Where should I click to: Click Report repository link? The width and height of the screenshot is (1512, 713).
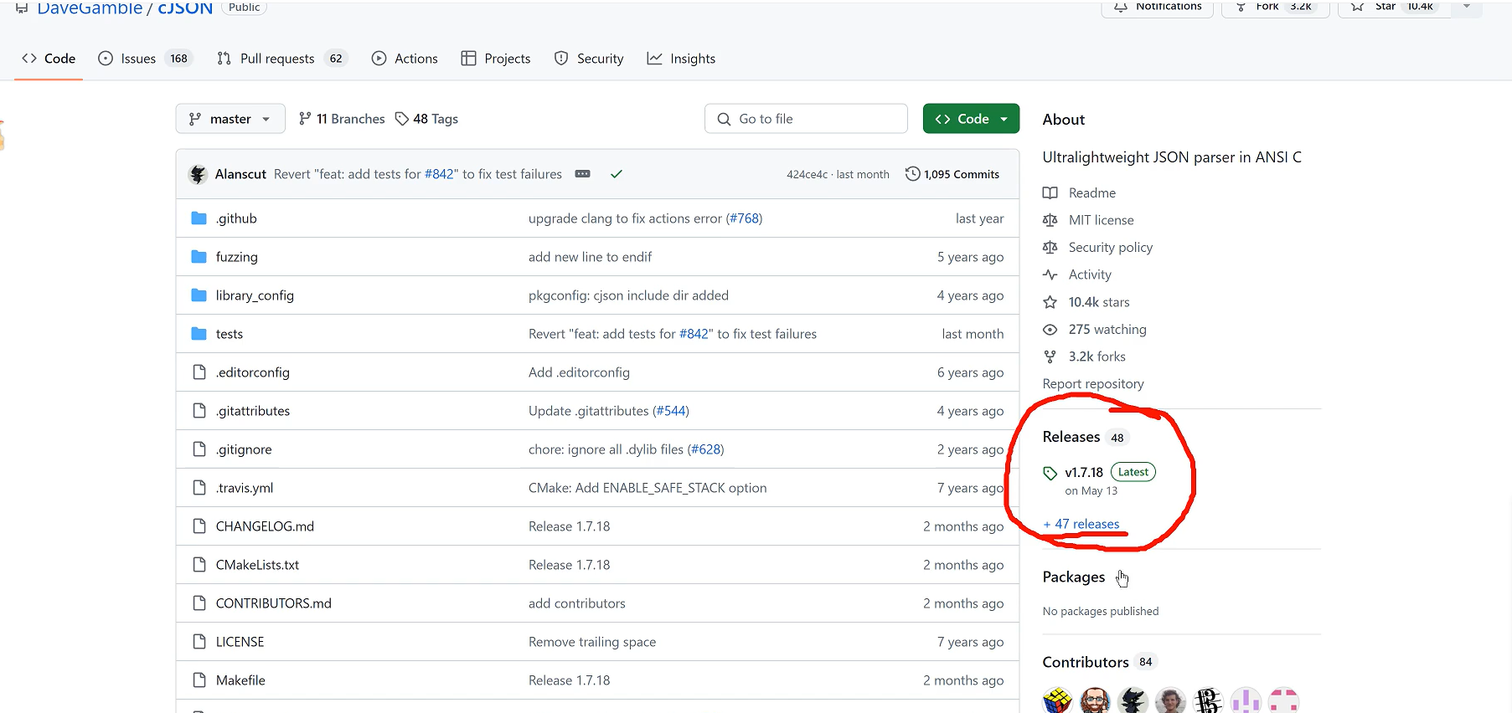1093,384
